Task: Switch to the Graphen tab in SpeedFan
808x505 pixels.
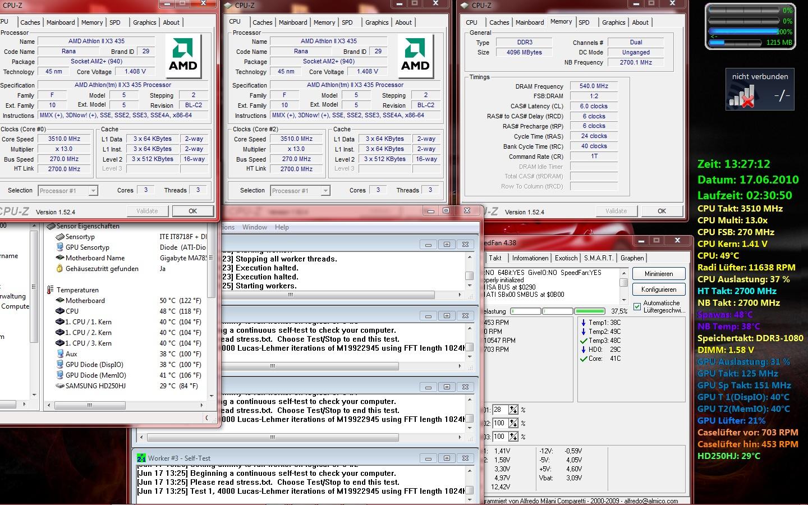Action: 632,258
